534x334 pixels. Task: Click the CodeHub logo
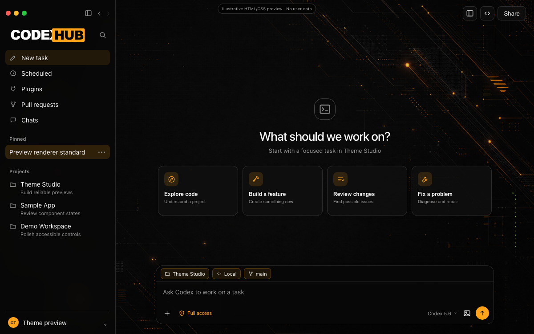pos(48,35)
